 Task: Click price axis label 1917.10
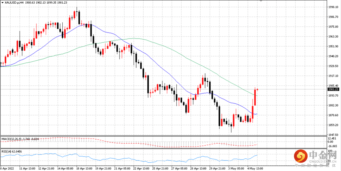[x=333, y=76]
